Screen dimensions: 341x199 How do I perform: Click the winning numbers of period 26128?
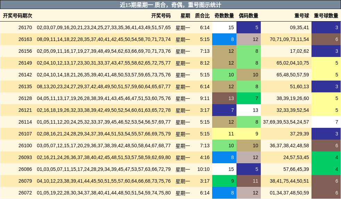coord(104,98)
